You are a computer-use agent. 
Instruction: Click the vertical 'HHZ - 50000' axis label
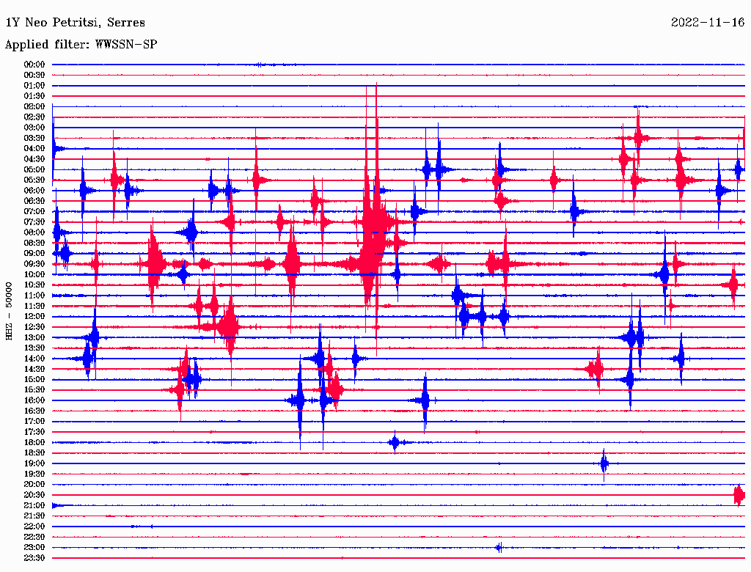click(9, 311)
